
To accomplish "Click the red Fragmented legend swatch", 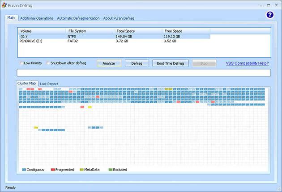I will 53,170.
